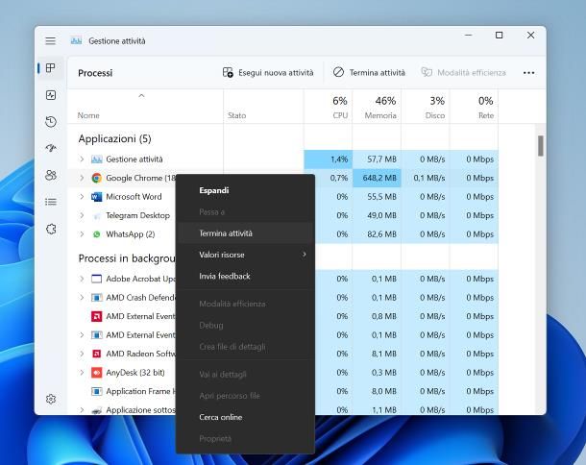Click the WhatsApp app icon
The height and width of the screenshot is (465, 586).
click(x=96, y=234)
